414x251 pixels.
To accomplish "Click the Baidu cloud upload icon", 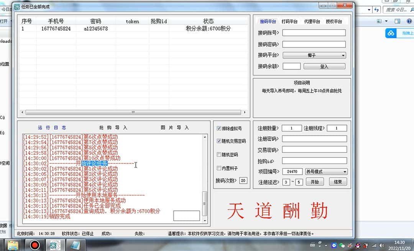I will (391, 34).
